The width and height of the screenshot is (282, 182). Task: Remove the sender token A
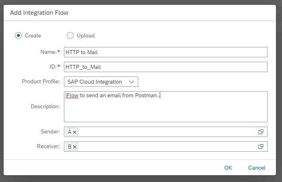(x=75, y=132)
